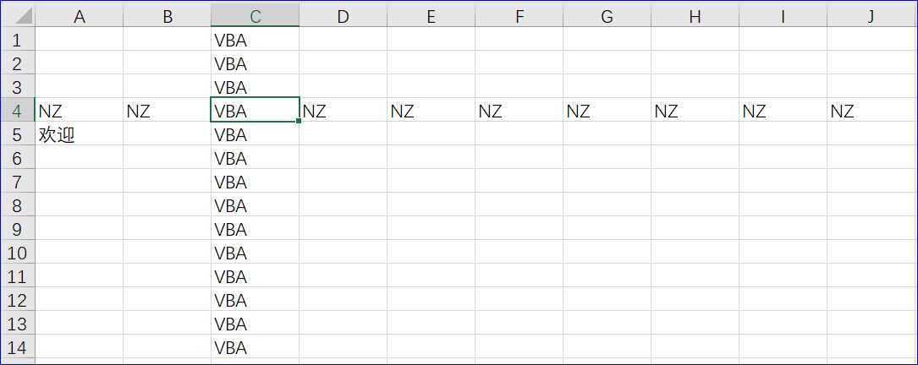Select row 10 header
This screenshot has height=365, width=918.
[x=18, y=252]
